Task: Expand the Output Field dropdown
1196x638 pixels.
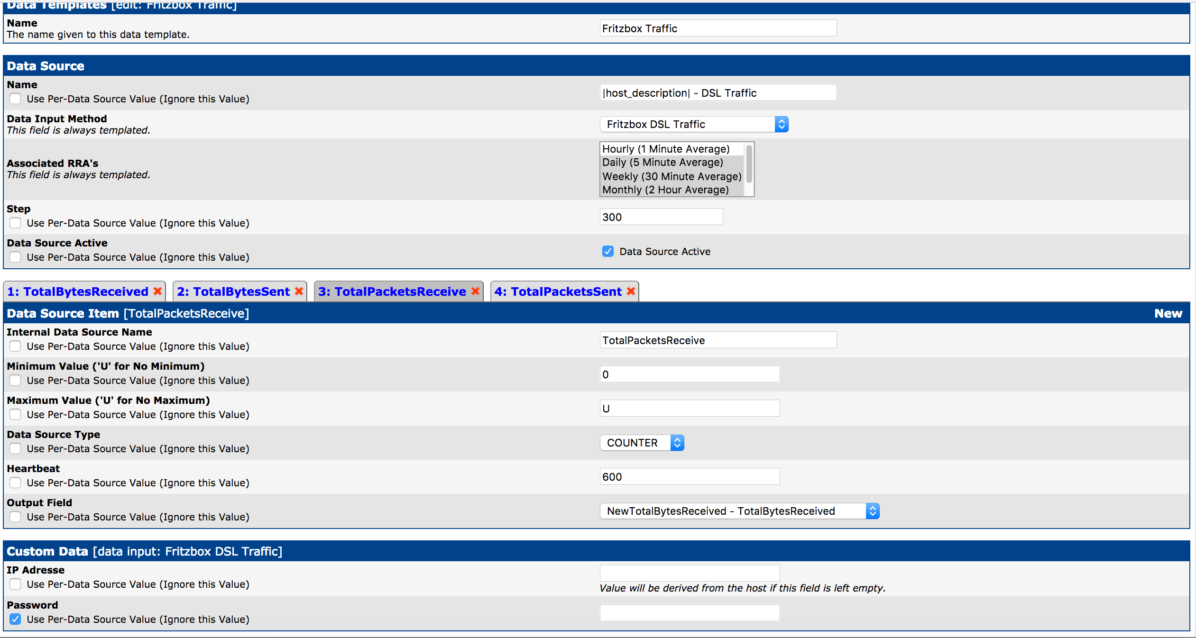Action: pyautogui.click(x=740, y=511)
